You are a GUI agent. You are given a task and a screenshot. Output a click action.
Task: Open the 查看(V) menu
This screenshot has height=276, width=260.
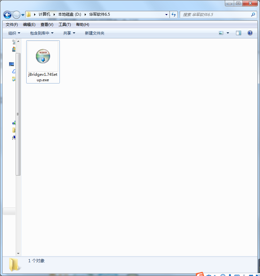click(x=47, y=25)
